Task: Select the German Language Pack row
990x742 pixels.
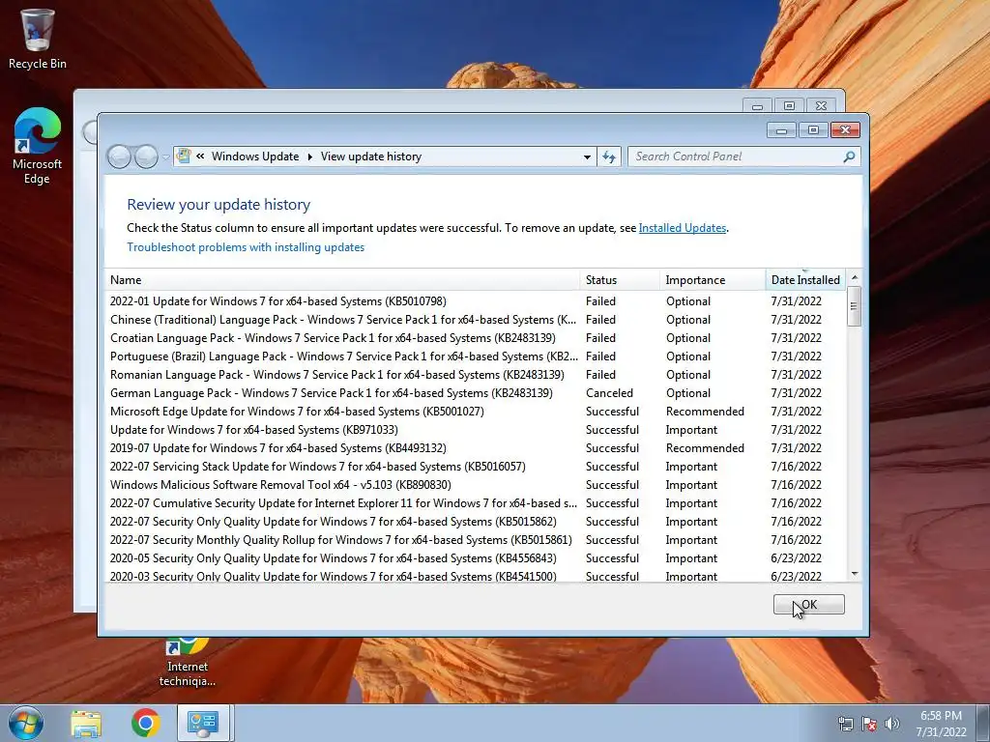Action: (475, 393)
